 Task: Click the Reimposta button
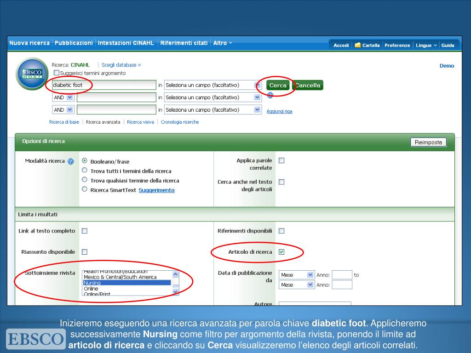428,142
